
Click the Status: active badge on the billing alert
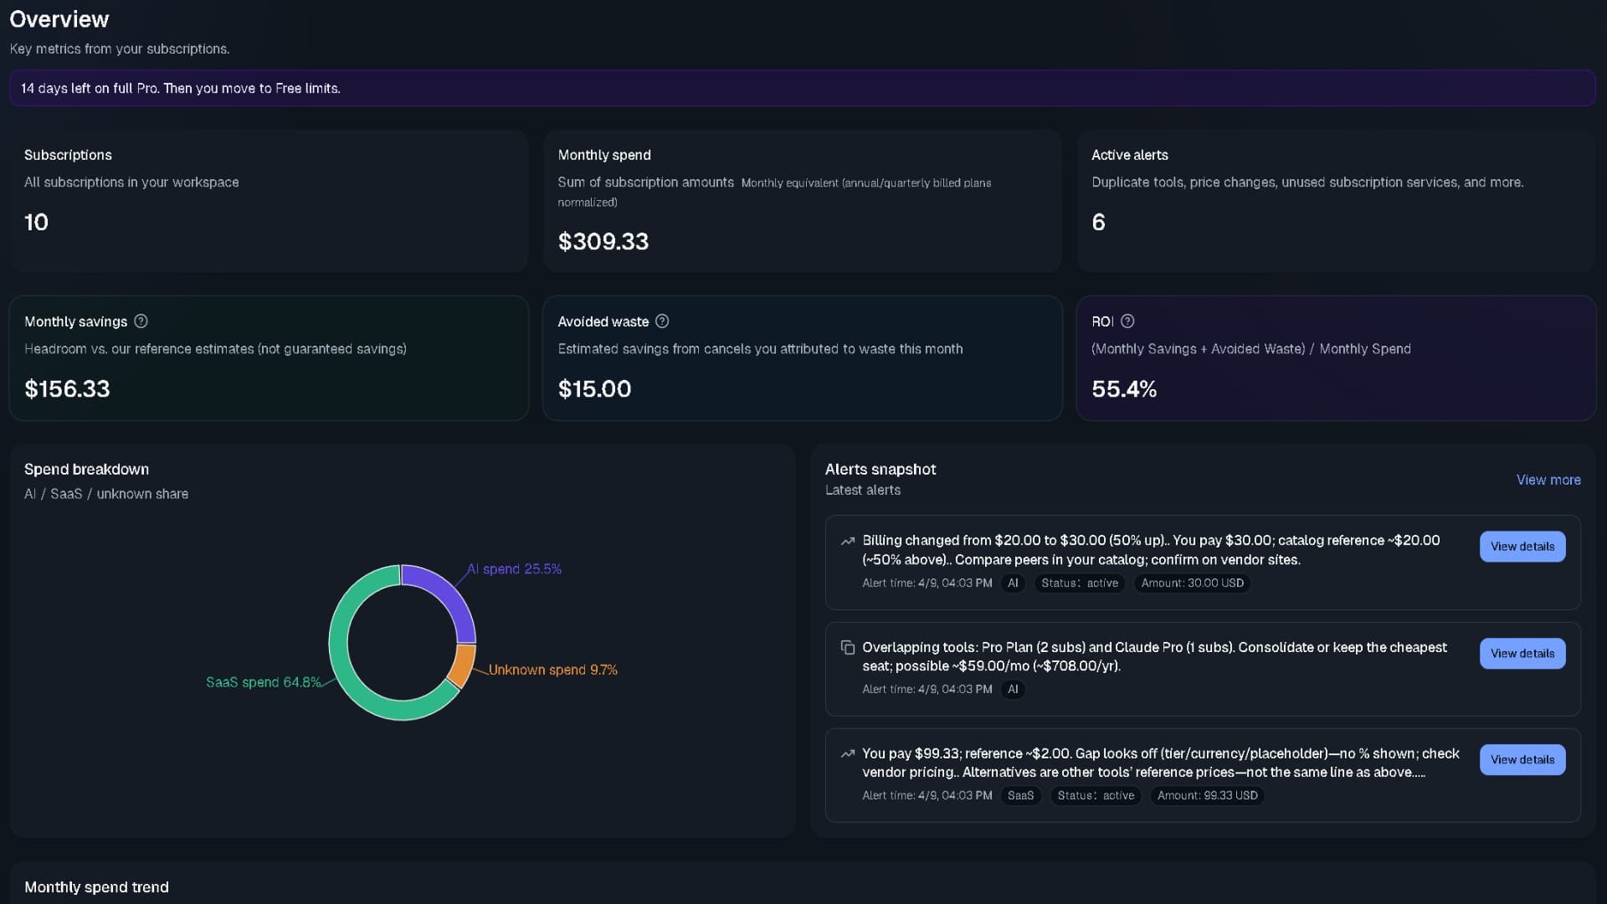tap(1078, 583)
